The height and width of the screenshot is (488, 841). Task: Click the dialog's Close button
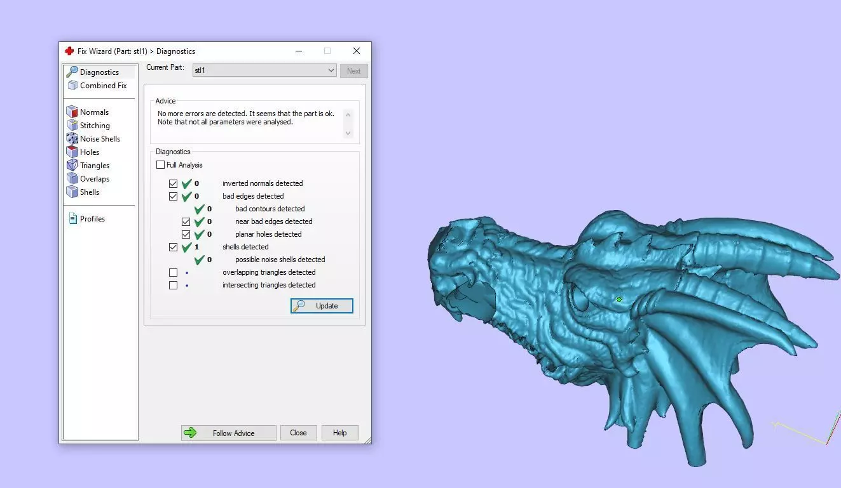298,433
